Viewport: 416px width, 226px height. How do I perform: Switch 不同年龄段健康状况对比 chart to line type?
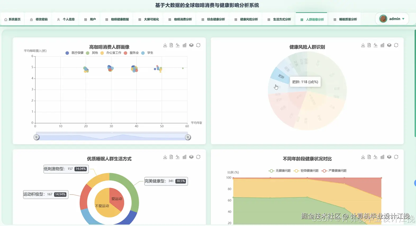point(376,157)
